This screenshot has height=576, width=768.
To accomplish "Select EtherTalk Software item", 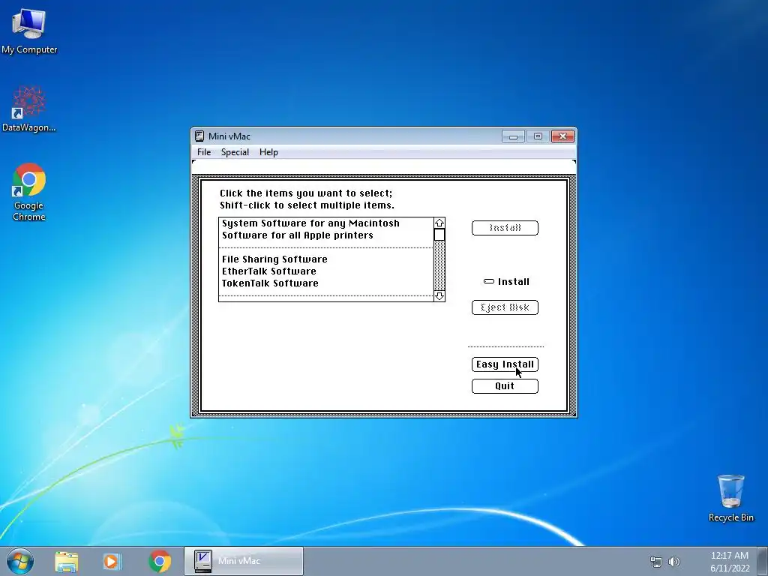I will [x=325, y=271].
